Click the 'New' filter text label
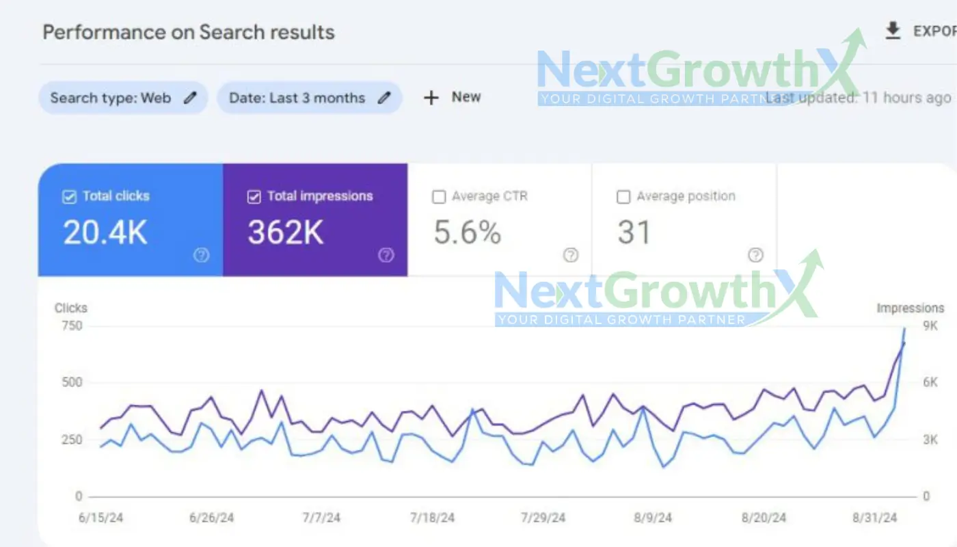Screen dimensions: 957x547 pos(466,97)
